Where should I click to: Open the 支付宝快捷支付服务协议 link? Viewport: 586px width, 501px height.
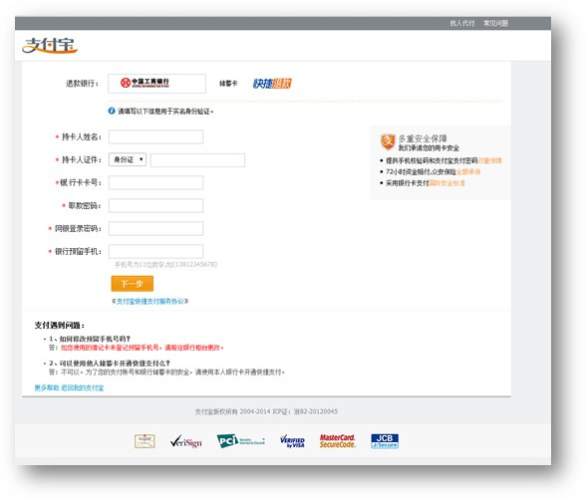150,301
